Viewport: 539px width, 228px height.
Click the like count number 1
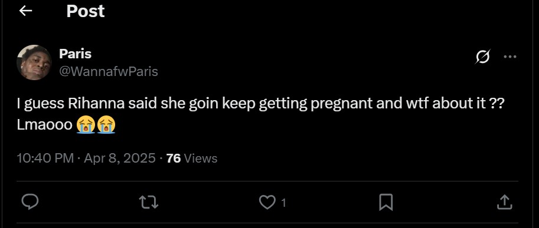(x=283, y=203)
